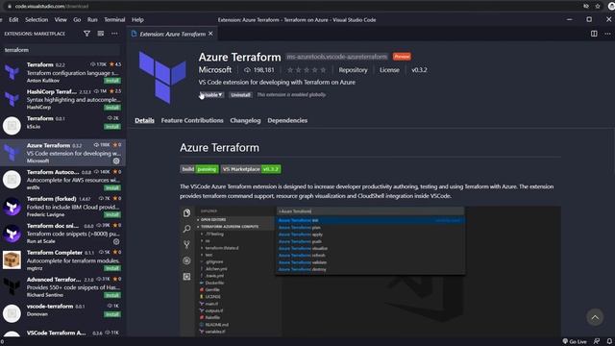Switch to the Changelog tab

click(245, 120)
